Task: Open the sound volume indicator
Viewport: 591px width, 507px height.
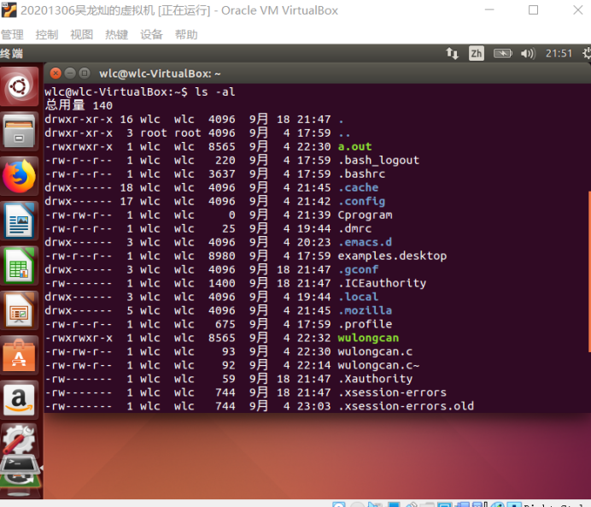Action: pos(528,54)
